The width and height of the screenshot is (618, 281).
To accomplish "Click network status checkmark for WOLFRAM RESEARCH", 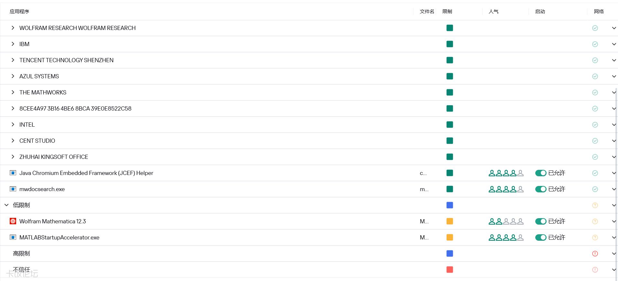I will tap(595, 28).
